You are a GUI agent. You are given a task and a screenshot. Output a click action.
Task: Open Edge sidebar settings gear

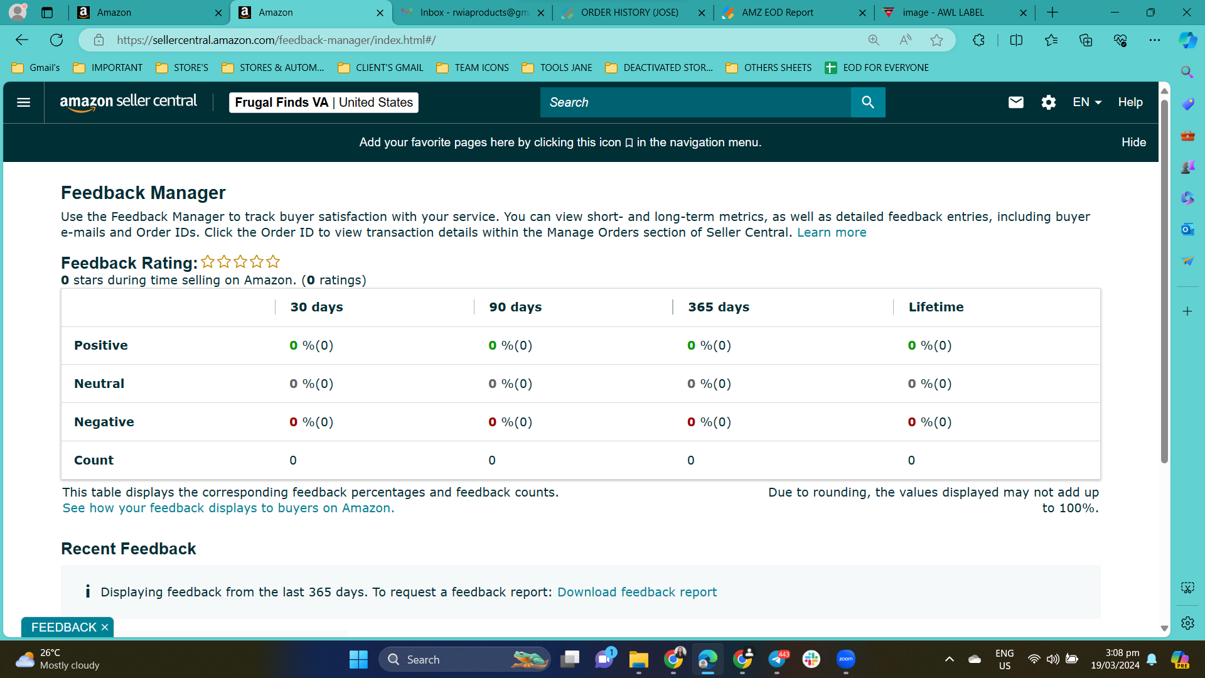[1187, 623]
